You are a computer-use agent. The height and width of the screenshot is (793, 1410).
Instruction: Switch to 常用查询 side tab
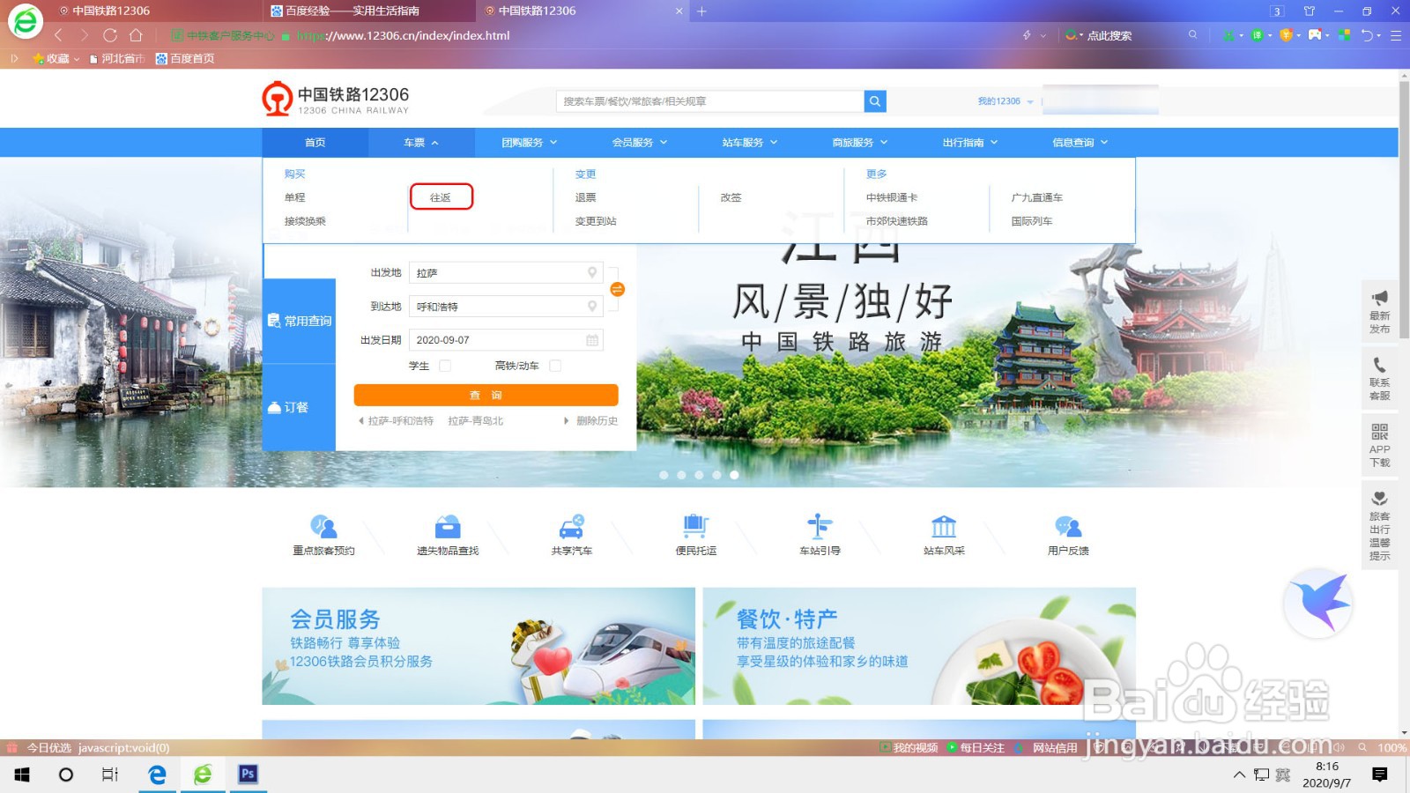[300, 321]
